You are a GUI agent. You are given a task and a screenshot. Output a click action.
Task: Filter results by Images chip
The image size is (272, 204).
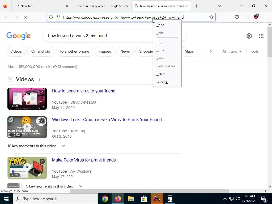click(x=105, y=51)
